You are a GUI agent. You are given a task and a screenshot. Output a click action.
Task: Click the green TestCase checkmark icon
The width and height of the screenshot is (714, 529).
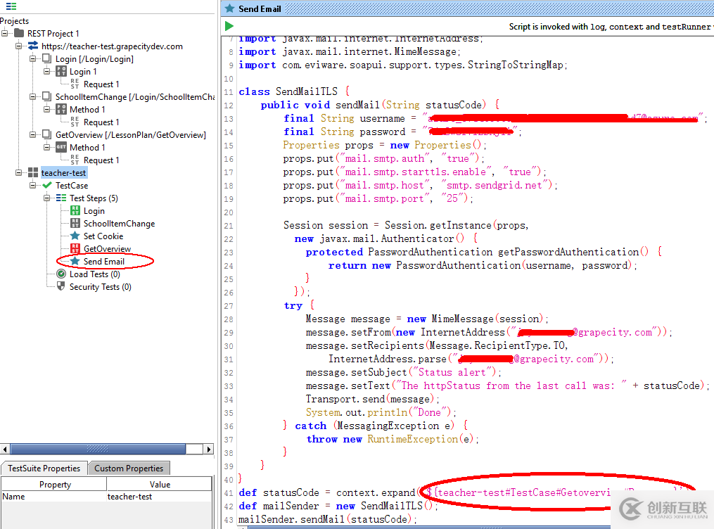47,186
